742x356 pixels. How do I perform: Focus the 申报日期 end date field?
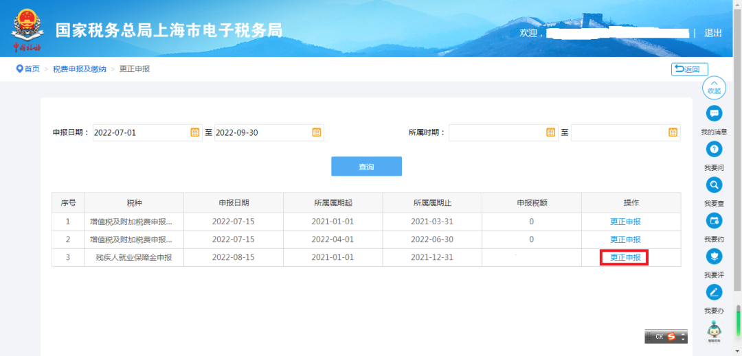click(x=269, y=132)
